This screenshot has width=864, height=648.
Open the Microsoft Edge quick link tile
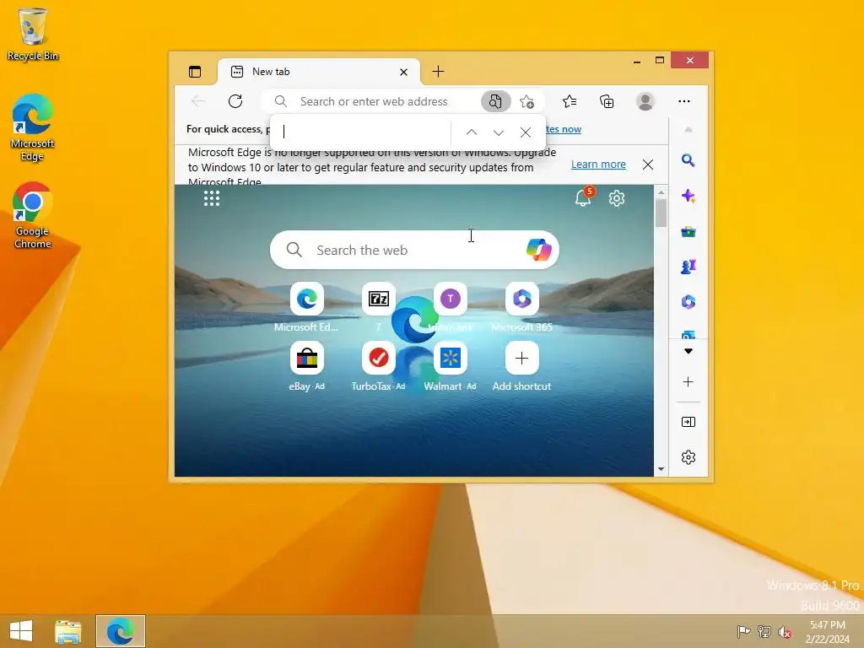coord(307,300)
